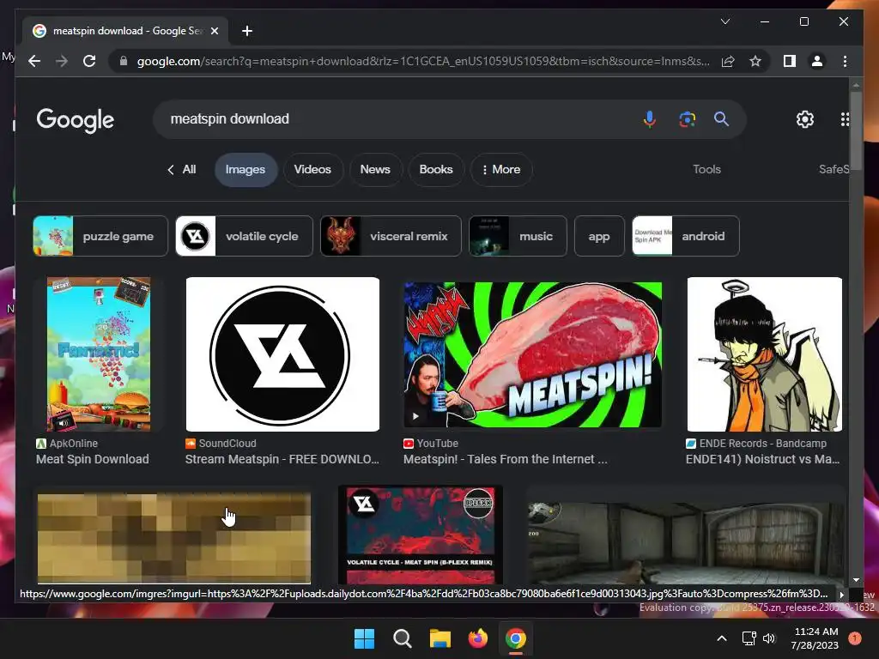
Task: Switch to the All results tab
Action: tap(182, 169)
